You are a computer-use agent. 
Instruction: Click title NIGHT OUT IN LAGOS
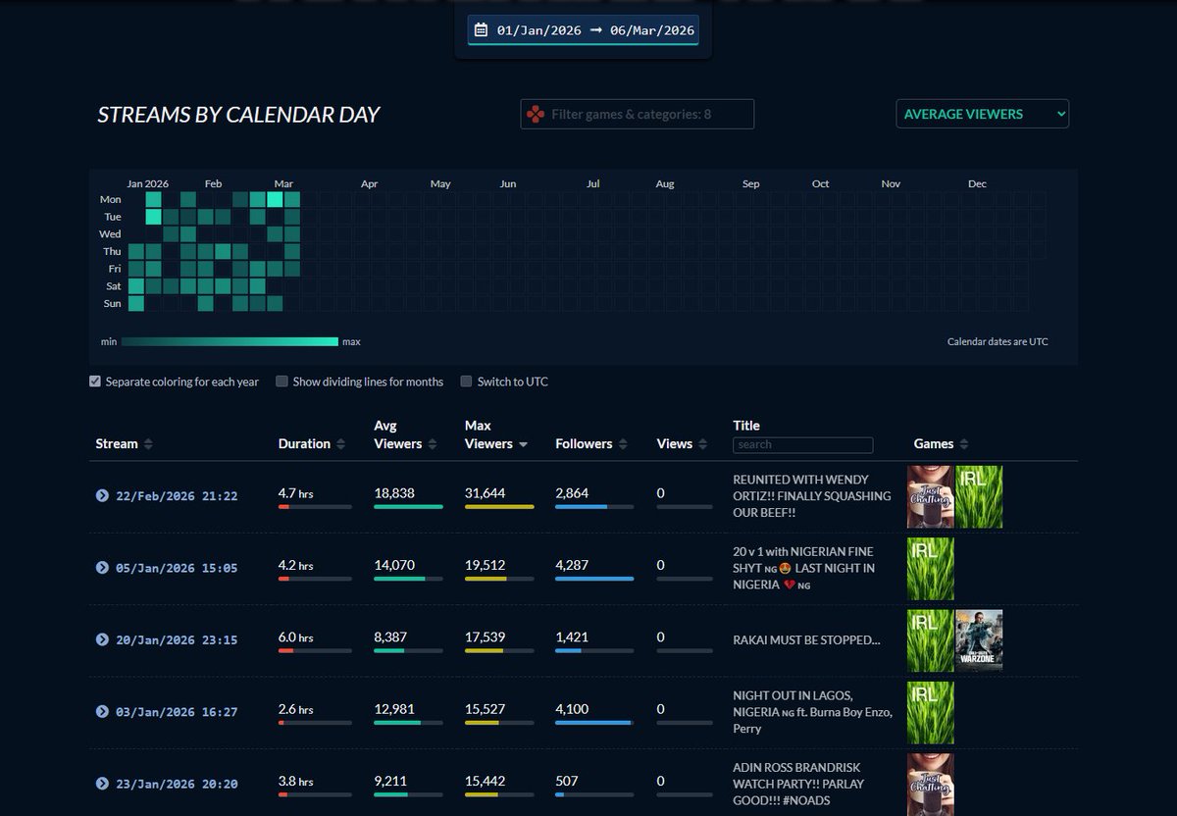(812, 712)
